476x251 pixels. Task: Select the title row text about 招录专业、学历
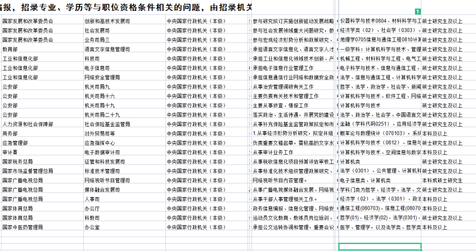[x=126, y=7]
